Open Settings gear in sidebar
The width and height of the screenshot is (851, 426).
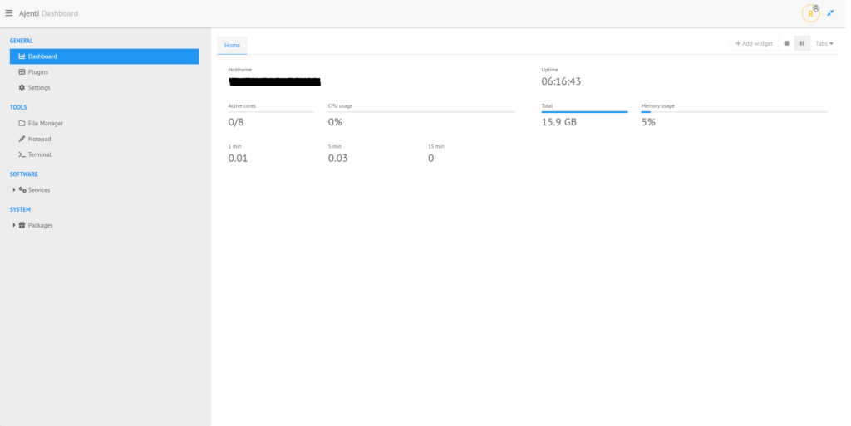[38, 88]
